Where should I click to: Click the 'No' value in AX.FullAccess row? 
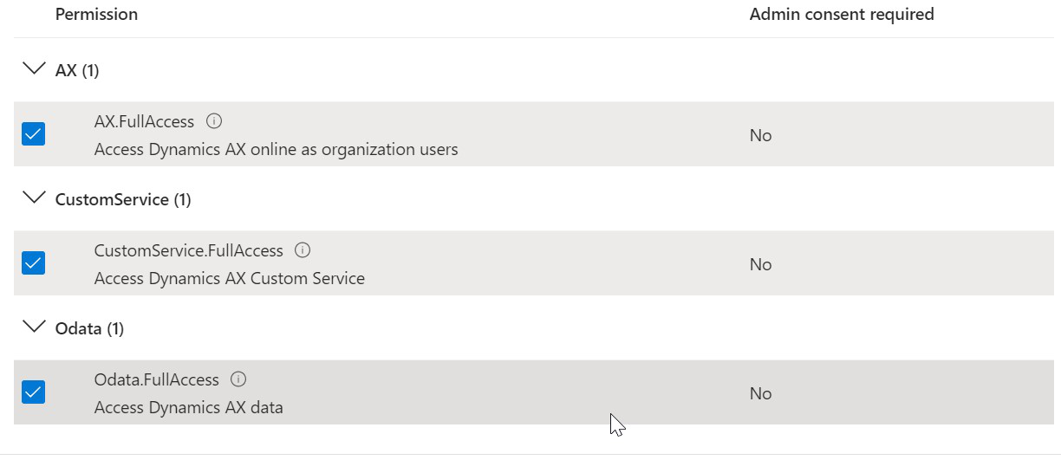point(760,135)
